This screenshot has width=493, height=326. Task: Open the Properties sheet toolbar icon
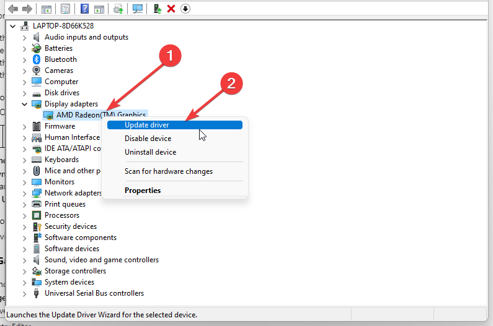pyautogui.click(x=65, y=9)
